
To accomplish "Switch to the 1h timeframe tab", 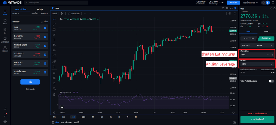I will point(93,117).
